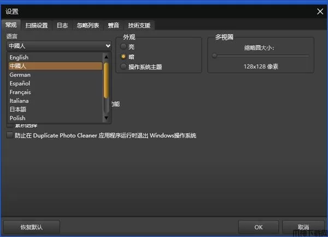Viewport: 328px width, 237px height.
Task: Choose Italiana in the language list
Action: coord(19,101)
